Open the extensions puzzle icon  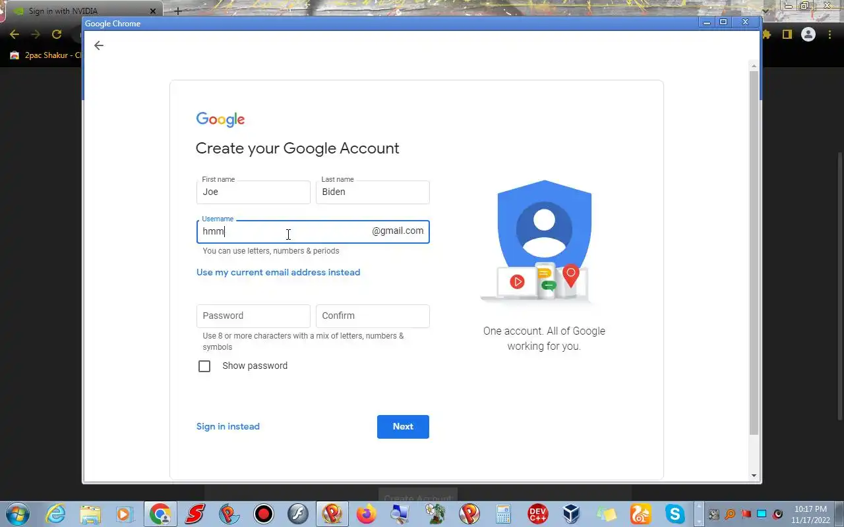[x=767, y=34]
